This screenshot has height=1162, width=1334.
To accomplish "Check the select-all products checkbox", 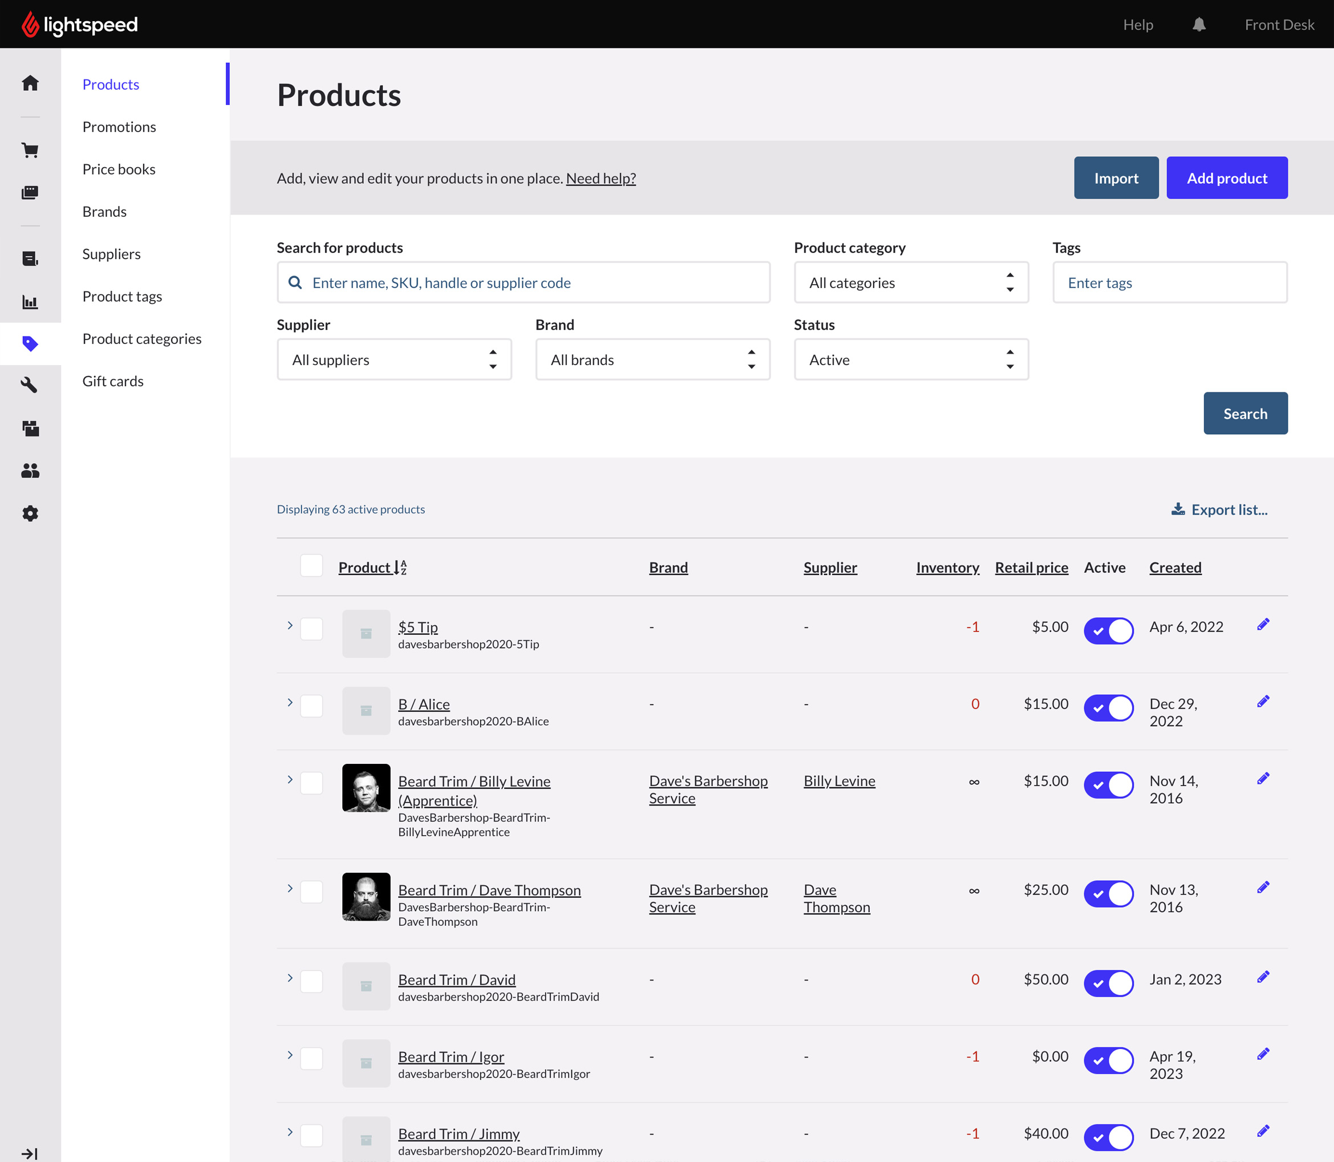I will pyautogui.click(x=311, y=566).
